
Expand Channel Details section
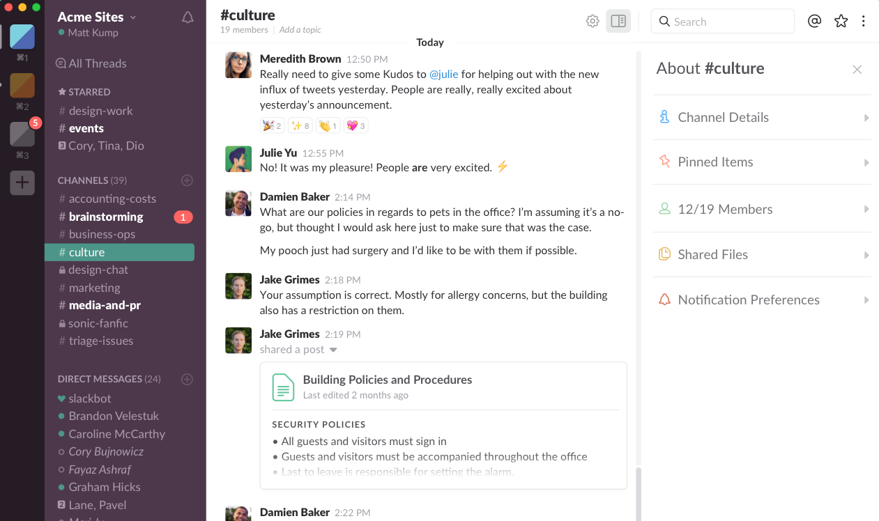(762, 118)
